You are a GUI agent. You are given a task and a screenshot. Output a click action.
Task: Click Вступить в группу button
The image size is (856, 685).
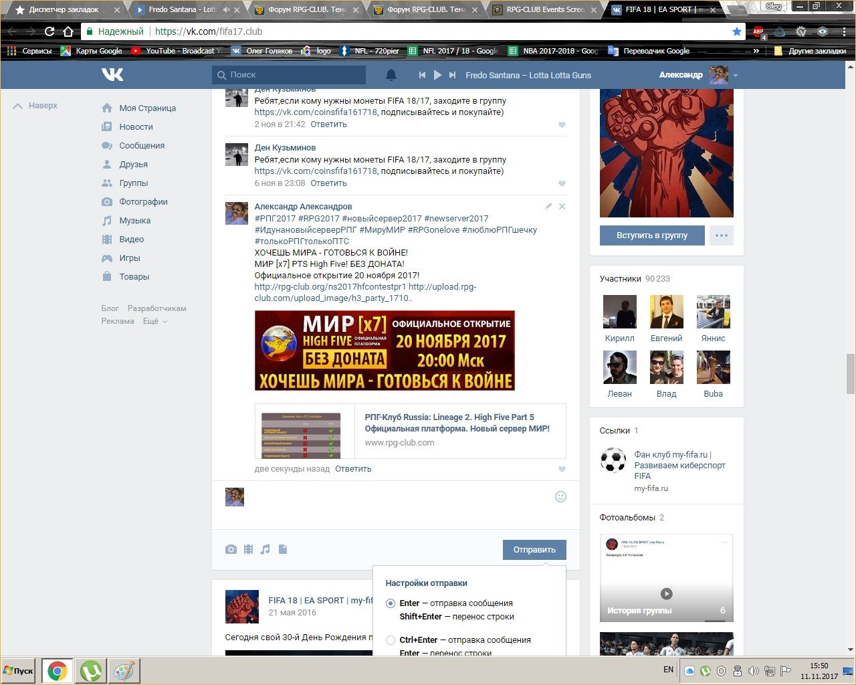click(652, 235)
